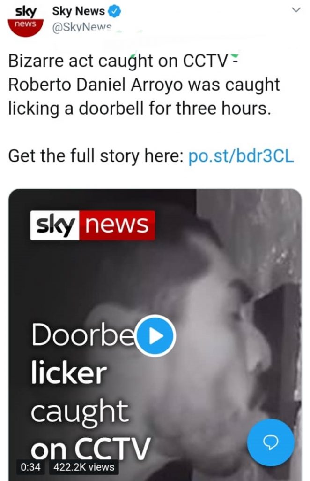Expand the tweet options chevron
Screen dimensions: 310x481
coord(296,10)
